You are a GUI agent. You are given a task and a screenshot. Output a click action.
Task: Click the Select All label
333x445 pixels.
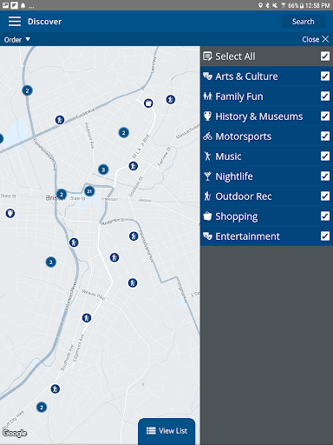point(235,56)
